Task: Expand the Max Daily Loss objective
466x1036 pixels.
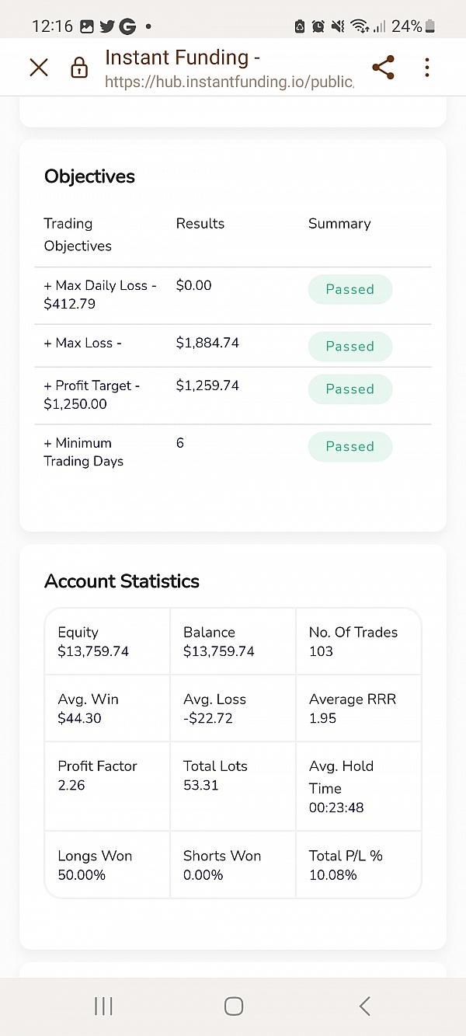Action: 99,295
